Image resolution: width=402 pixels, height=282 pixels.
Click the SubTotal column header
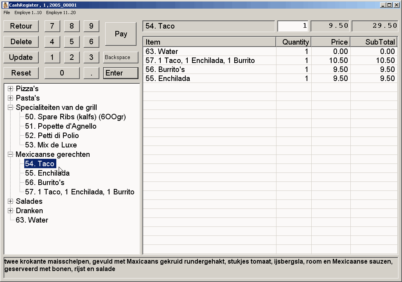click(x=374, y=42)
